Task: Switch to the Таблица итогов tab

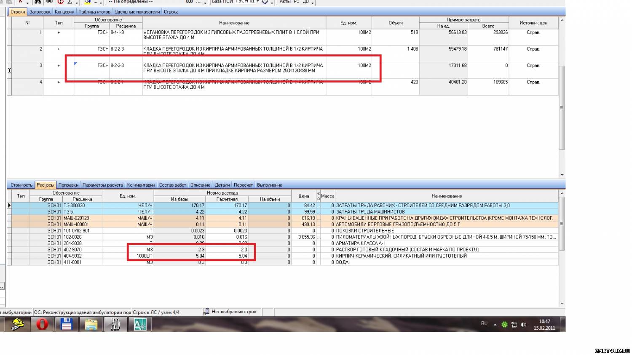Action: pyautogui.click(x=94, y=12)
